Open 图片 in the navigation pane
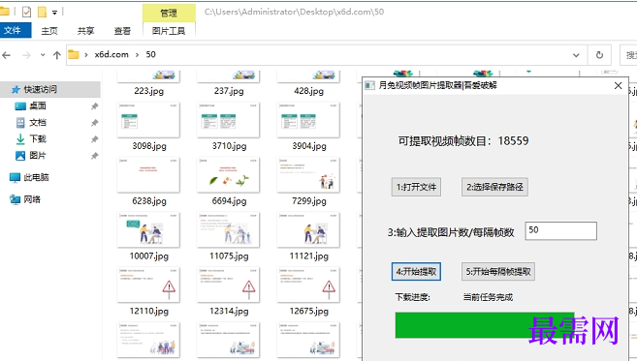 click(x=38, y=156)
